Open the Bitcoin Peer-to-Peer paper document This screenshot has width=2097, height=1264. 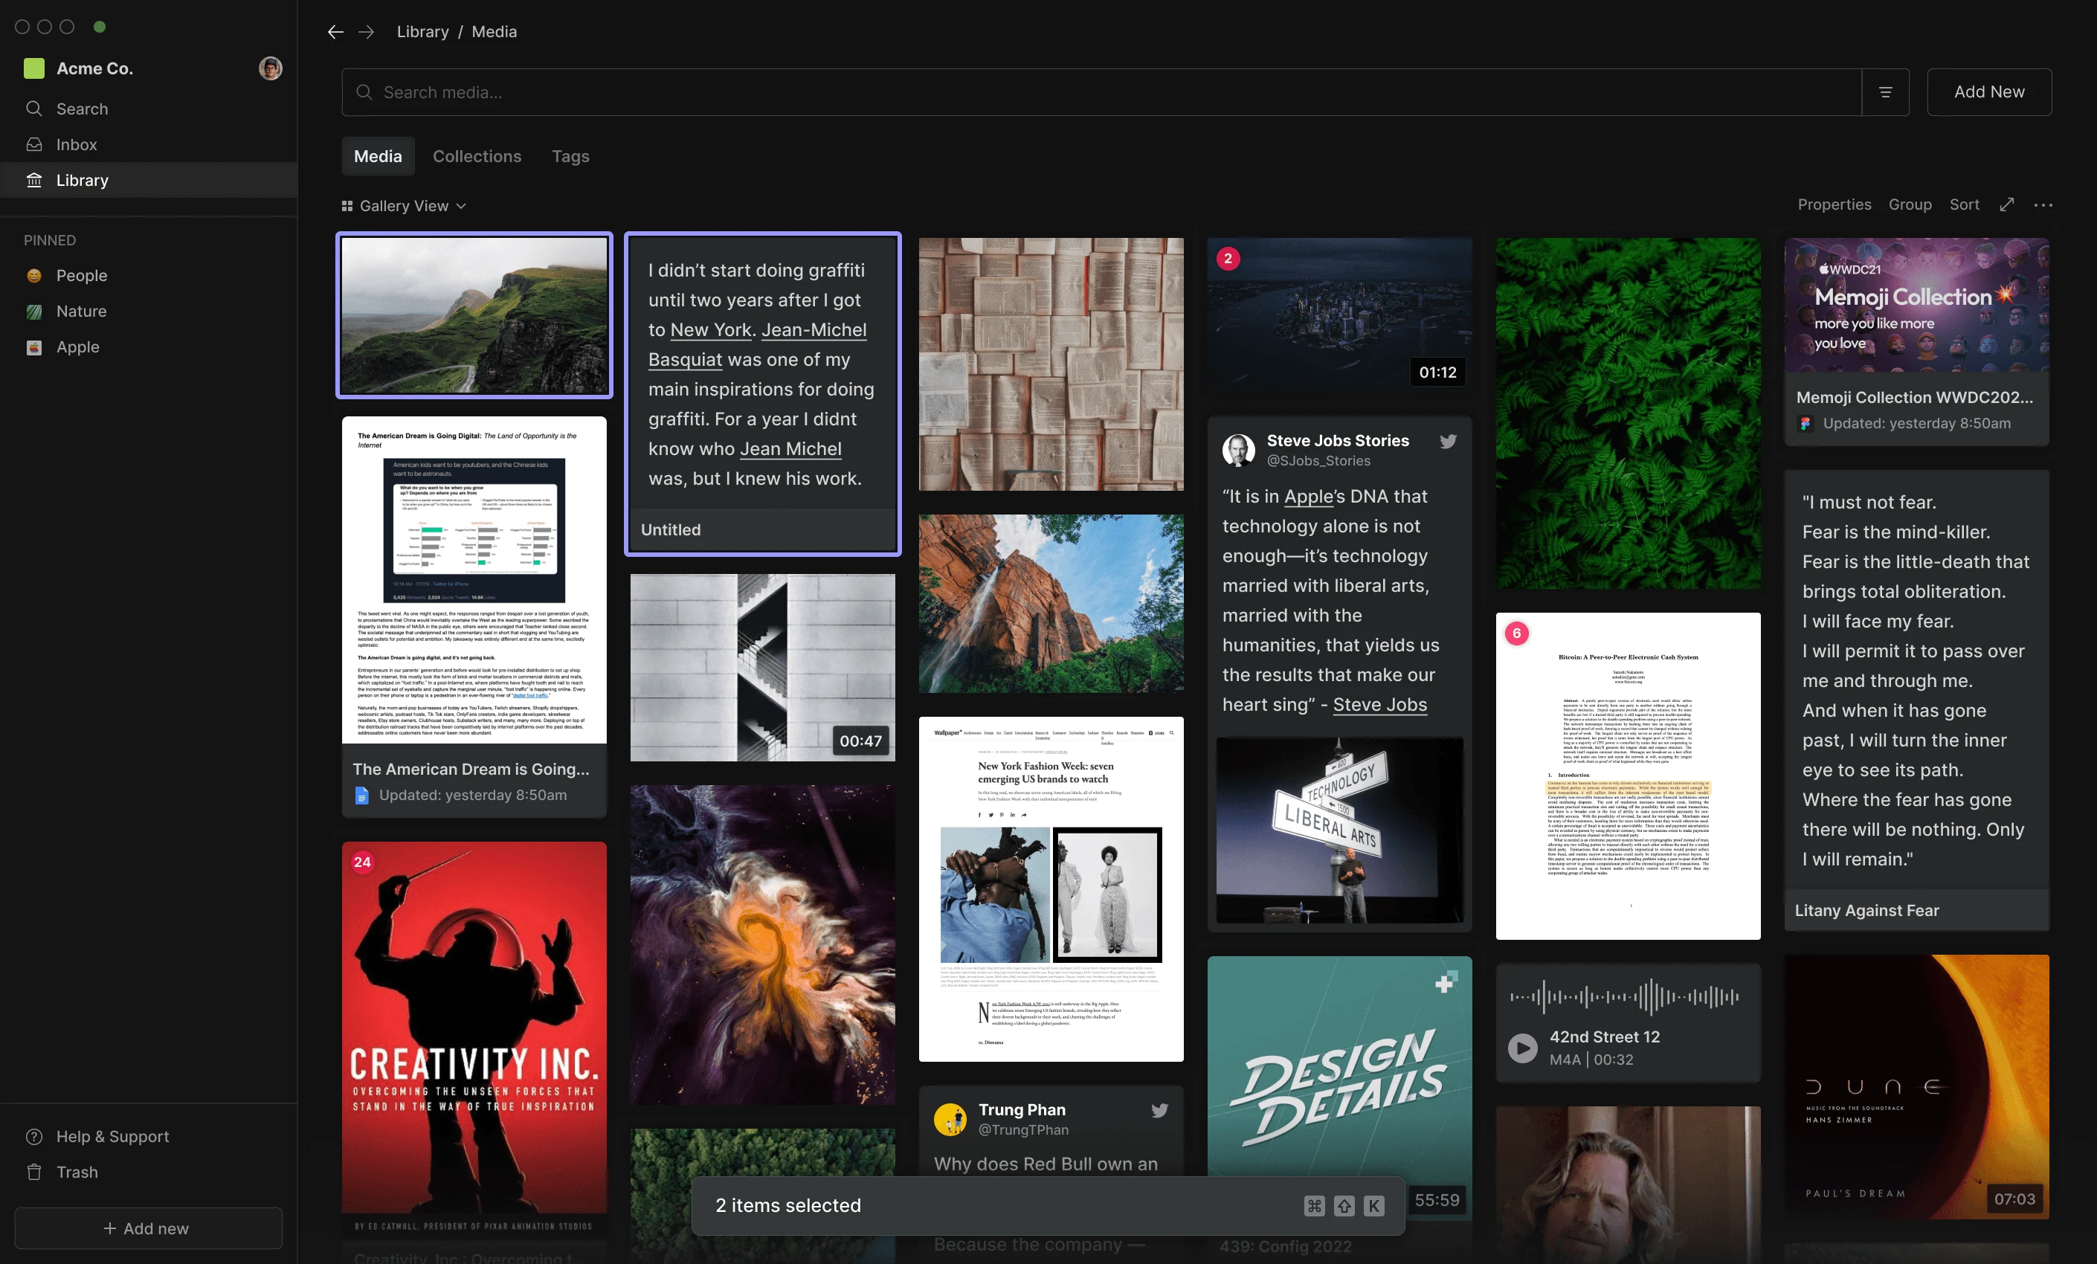coord(1627,776)
